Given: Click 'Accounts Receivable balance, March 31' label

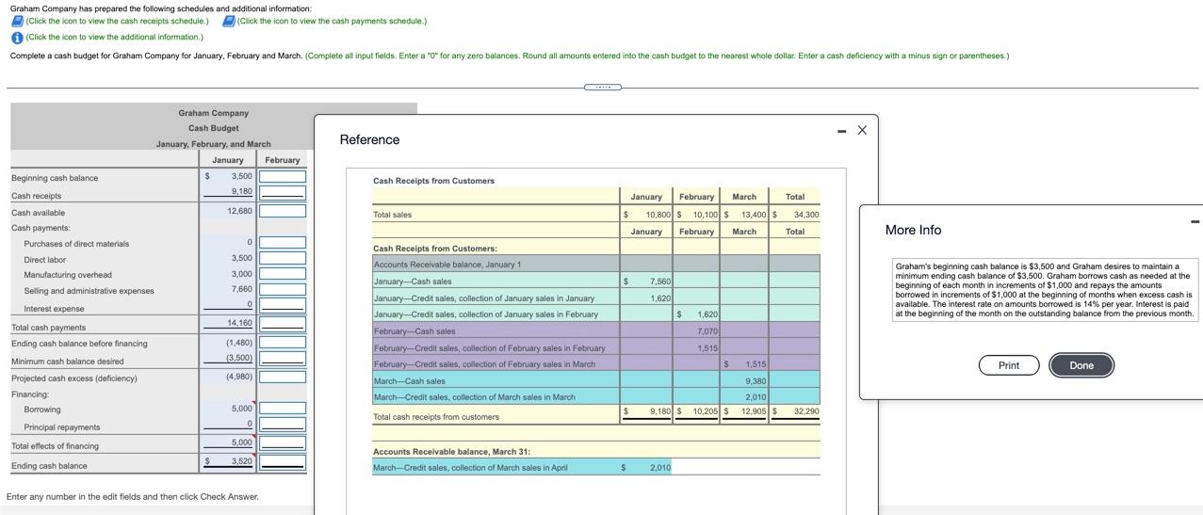Looking at the screenshot, I should point(451,452).
